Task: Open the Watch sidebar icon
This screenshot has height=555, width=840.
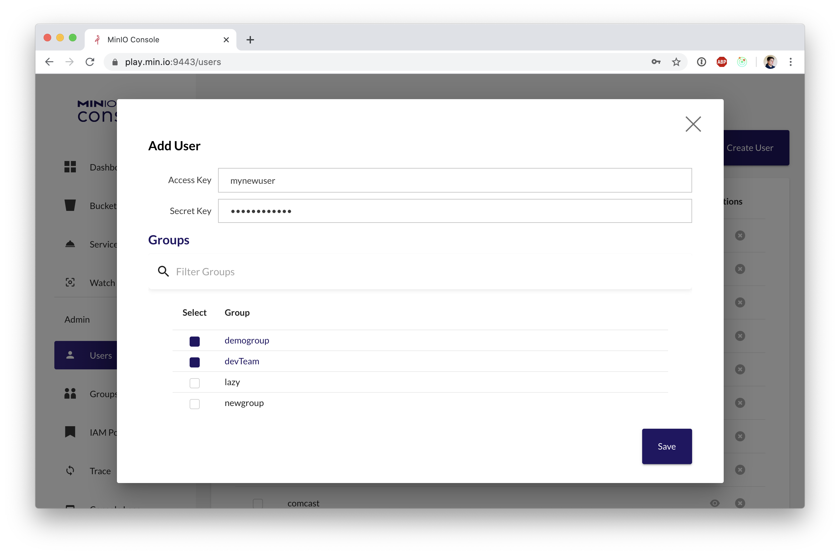Action: click(x=70, y=283)
